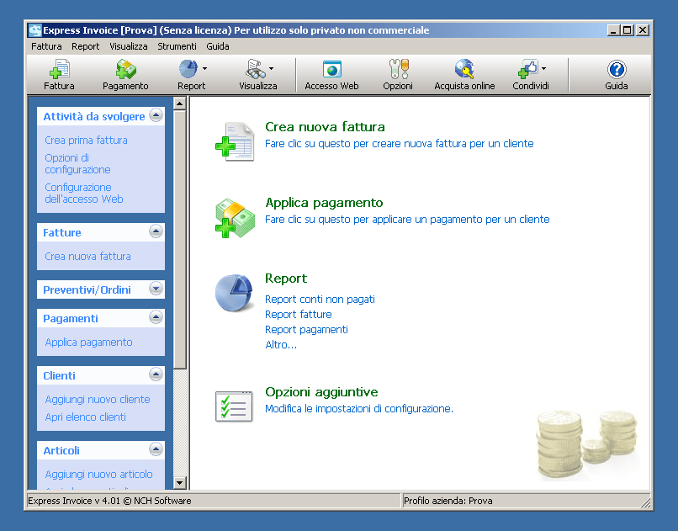
Task: Open the Visualizza menu
Action: tap(128, 46)
